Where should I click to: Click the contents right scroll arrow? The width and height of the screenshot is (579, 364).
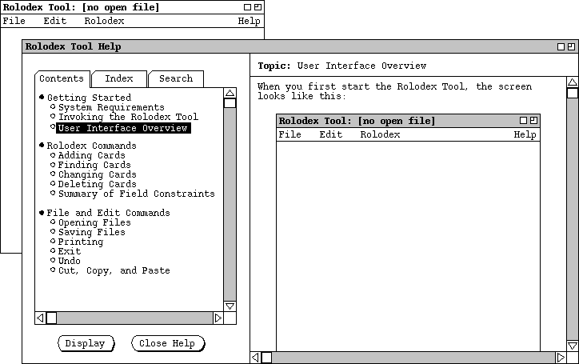[x=218, y=318]
